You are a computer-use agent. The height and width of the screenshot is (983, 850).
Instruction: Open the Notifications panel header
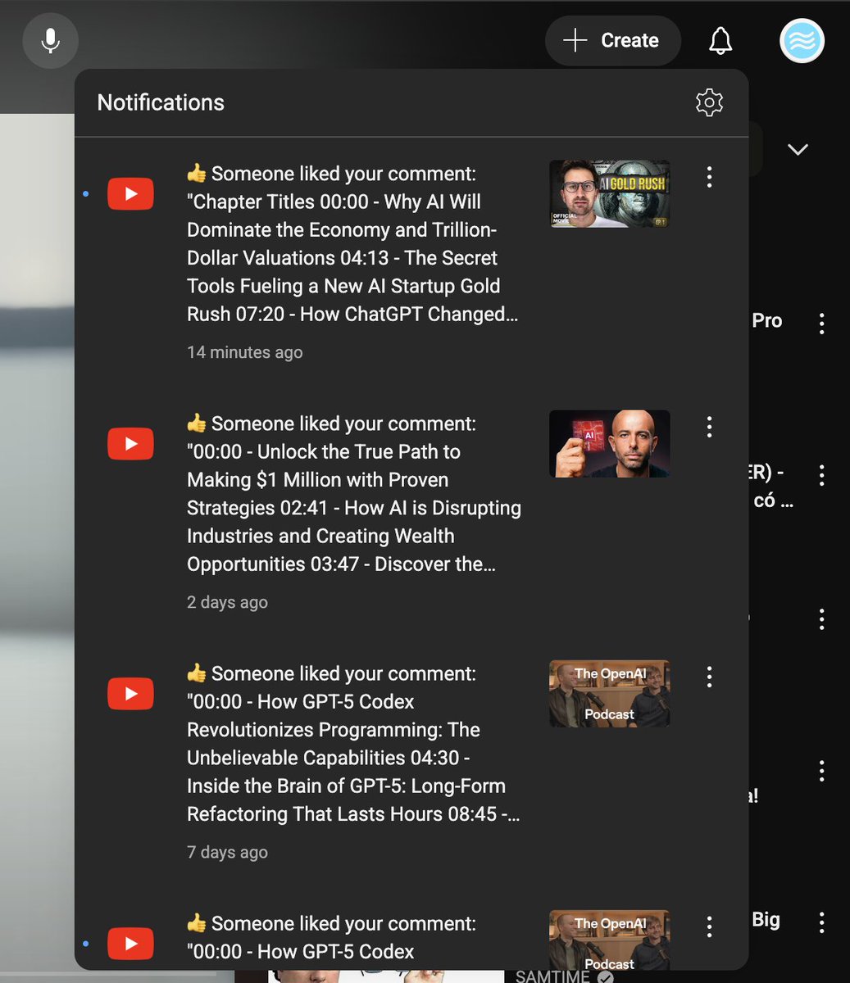pos(161,102)
